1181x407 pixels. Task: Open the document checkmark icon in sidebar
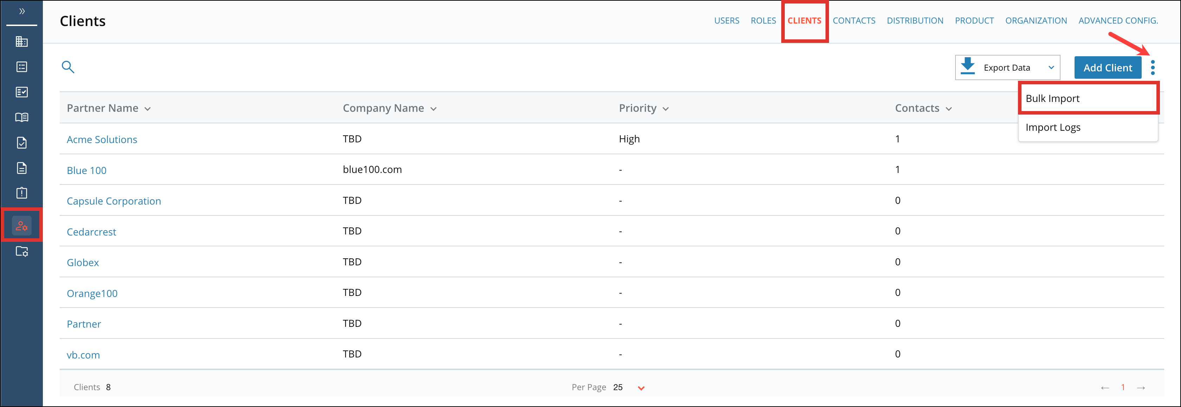21,143
